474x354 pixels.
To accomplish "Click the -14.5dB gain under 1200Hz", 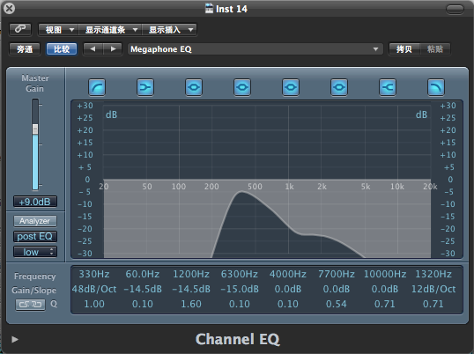I will tap(191, 289).
